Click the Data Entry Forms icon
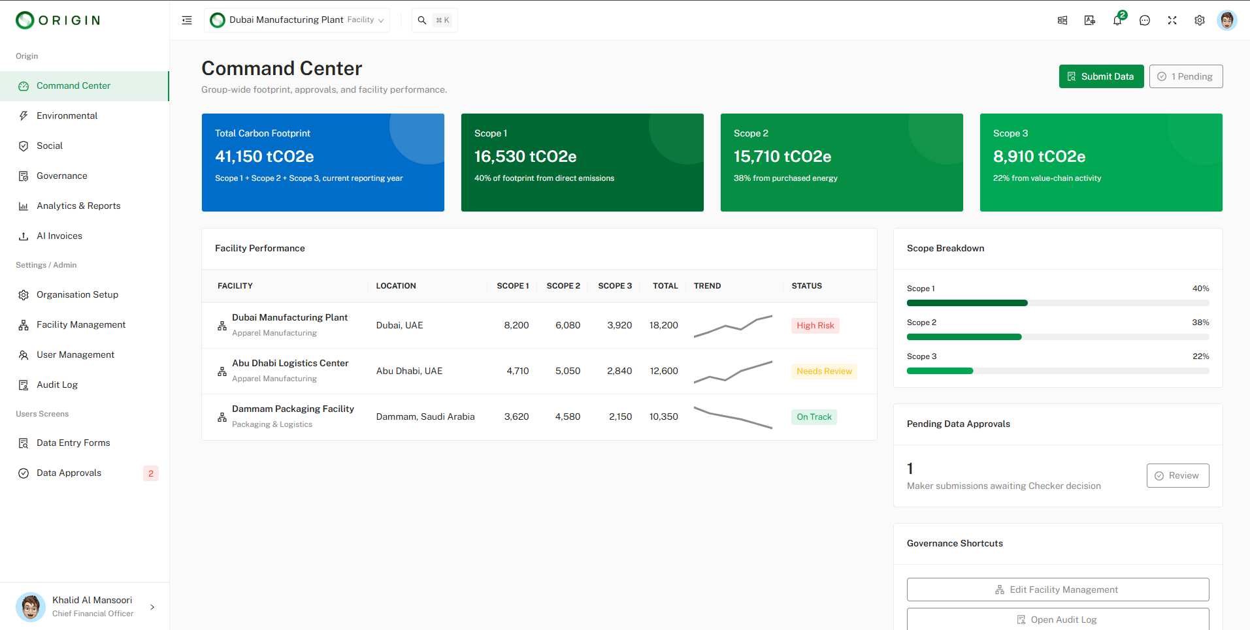Viewport: 1250px width, 630px height. (24, 443)
